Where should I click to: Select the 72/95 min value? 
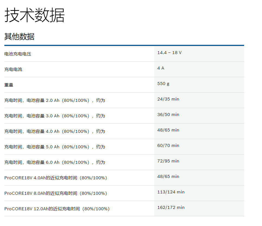tap(168, 161)
